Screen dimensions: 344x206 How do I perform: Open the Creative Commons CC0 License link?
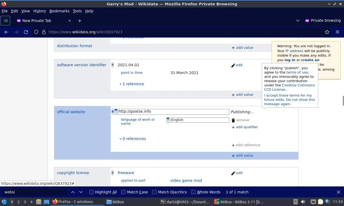tap(289, 87)
